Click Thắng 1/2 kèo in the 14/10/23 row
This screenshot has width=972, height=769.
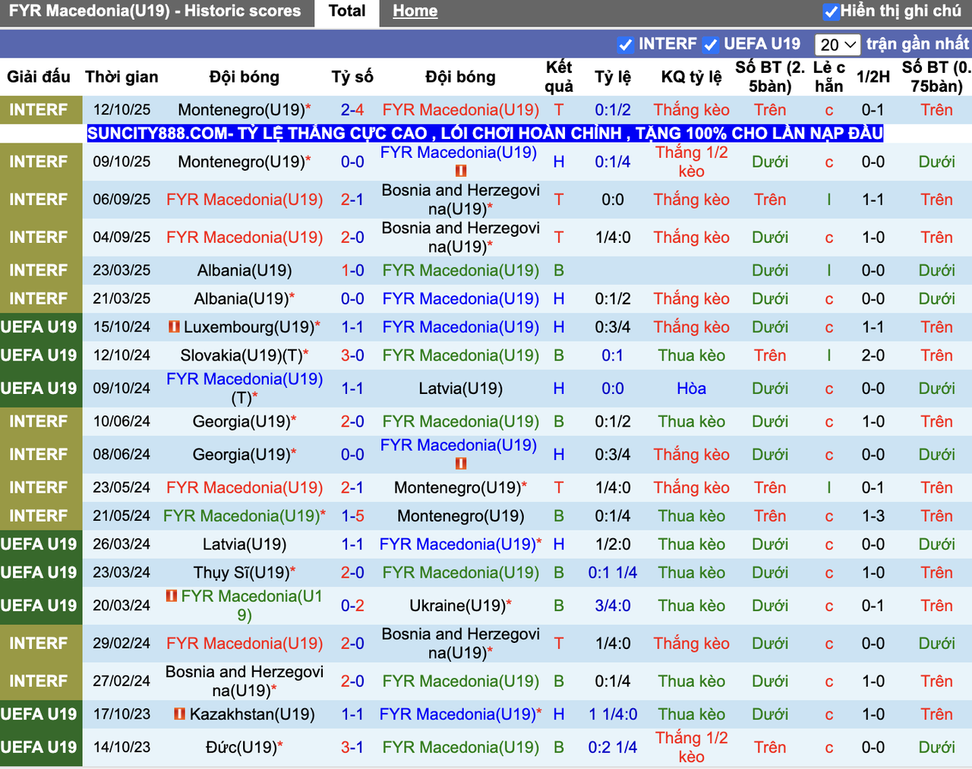coord(691,748)
